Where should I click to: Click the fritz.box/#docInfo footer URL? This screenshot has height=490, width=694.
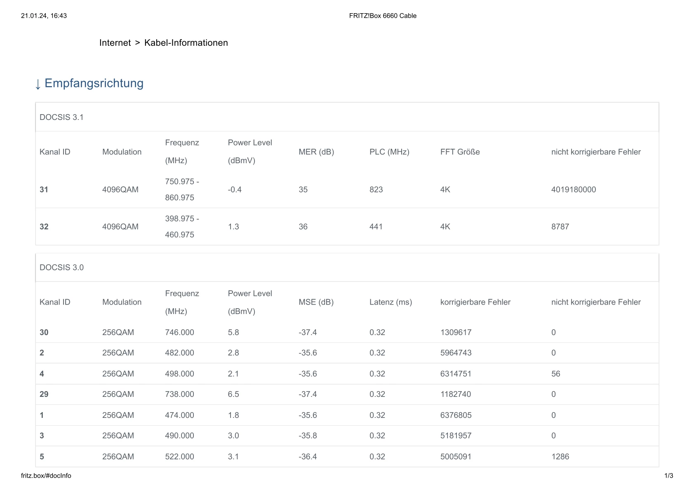(x=46, y=476)
